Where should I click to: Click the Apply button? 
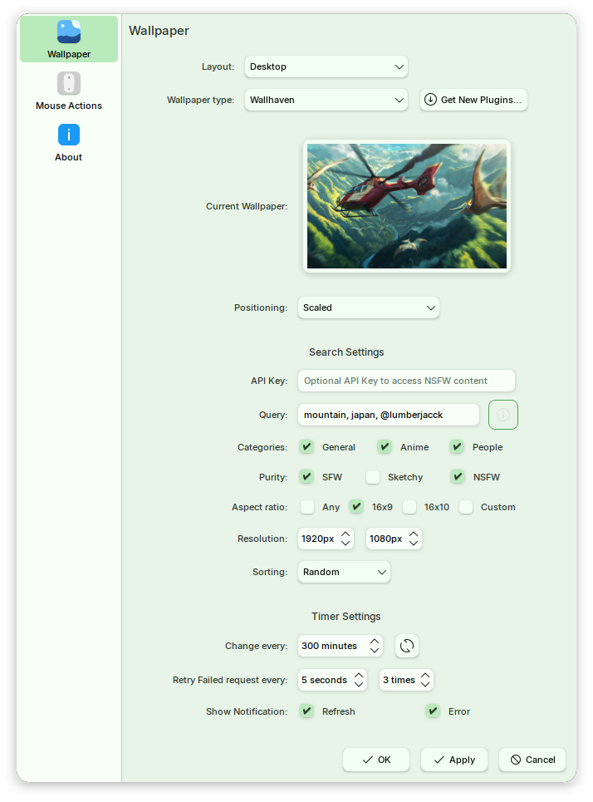click(x=454, y=760)
